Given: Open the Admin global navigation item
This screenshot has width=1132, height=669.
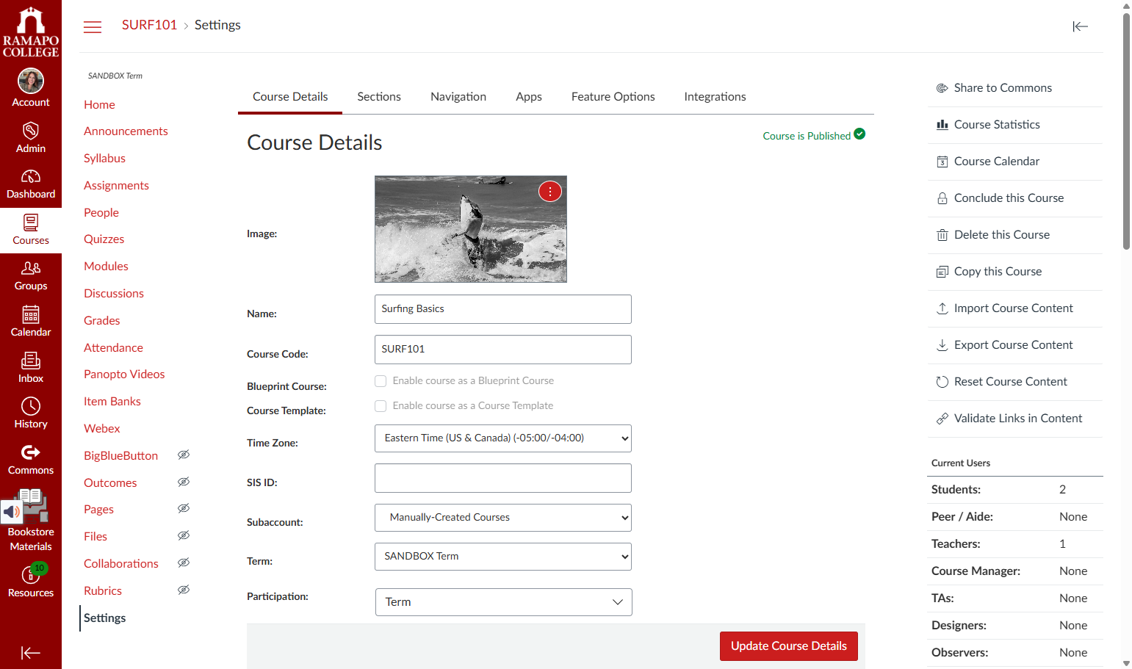Looking at the screenshot, I should (31, 138).
